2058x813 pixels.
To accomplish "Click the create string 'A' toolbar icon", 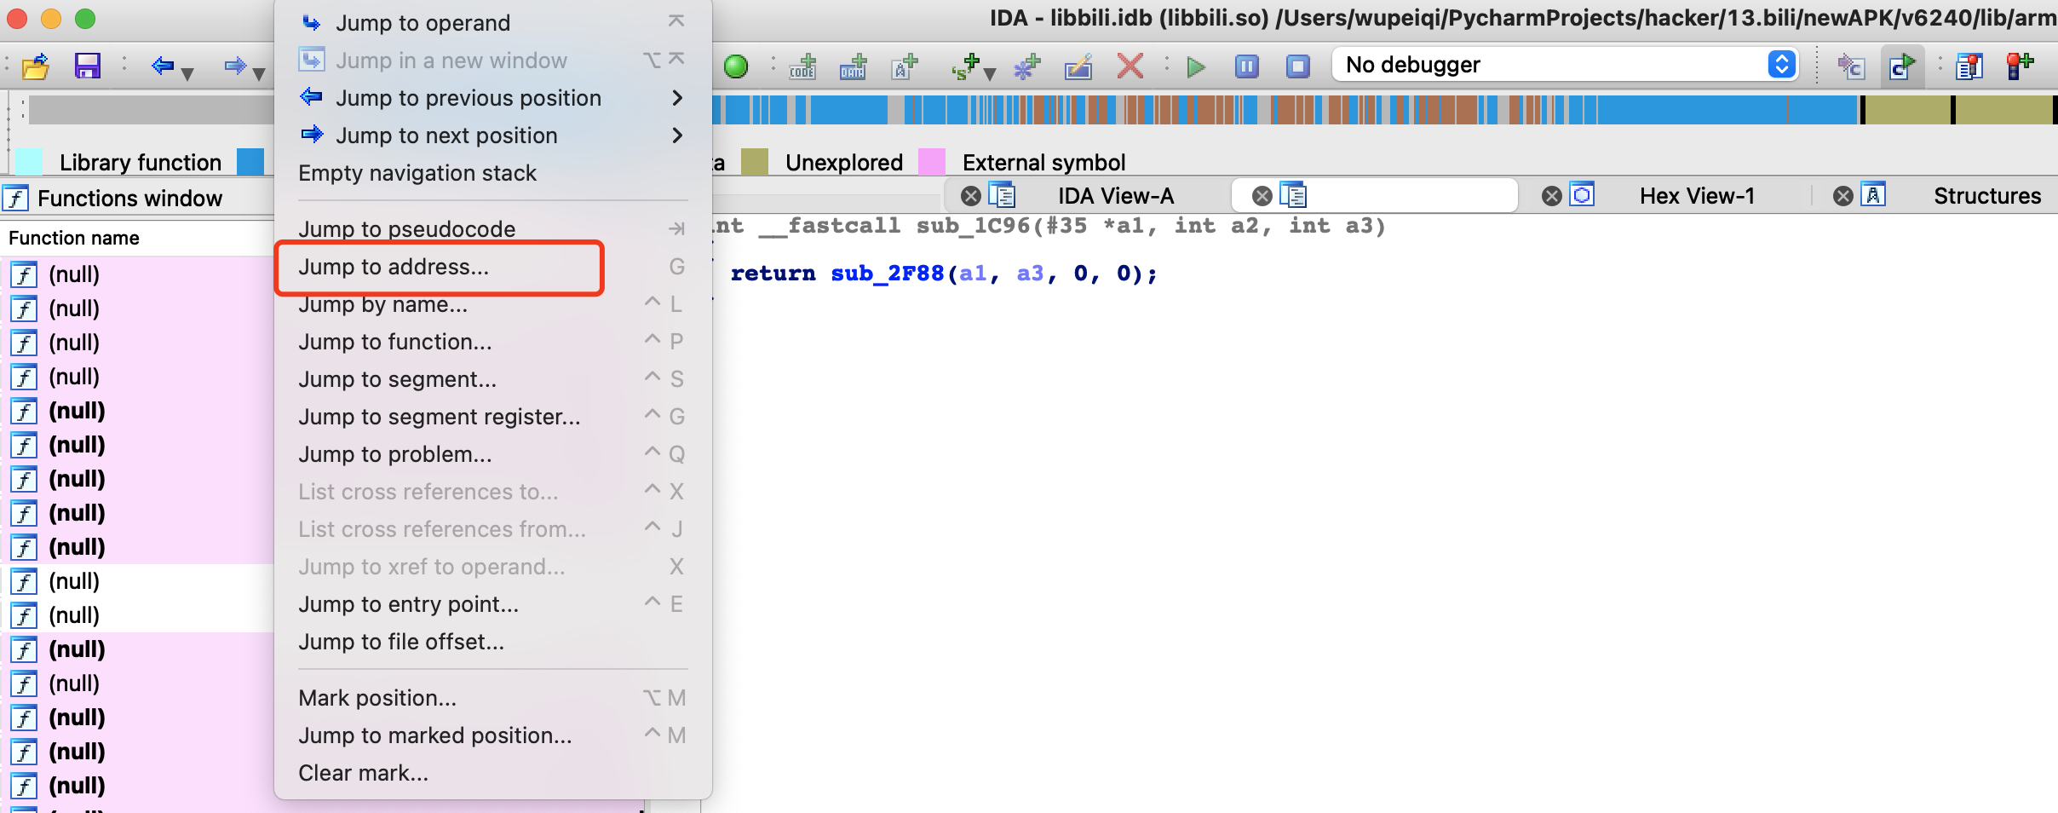I will pyautogui.click(x=905, y=66).
